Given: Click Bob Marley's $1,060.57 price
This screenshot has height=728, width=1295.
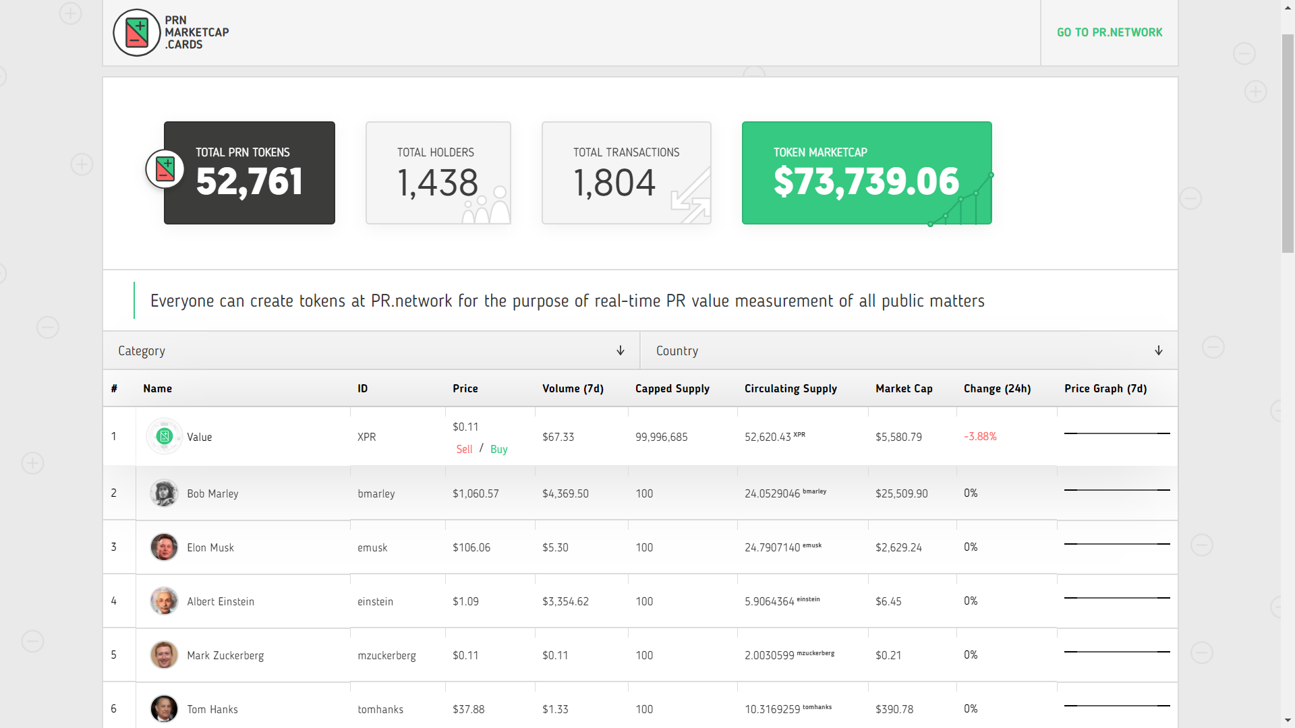Looking at the screenshot, I should [476, 493].
